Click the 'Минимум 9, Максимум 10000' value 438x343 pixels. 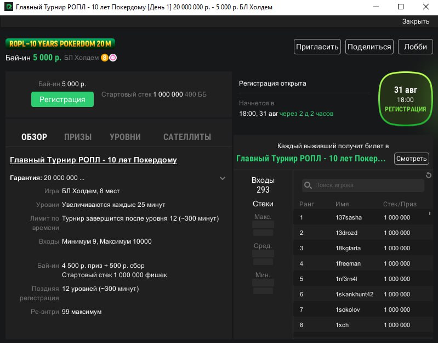107,241
